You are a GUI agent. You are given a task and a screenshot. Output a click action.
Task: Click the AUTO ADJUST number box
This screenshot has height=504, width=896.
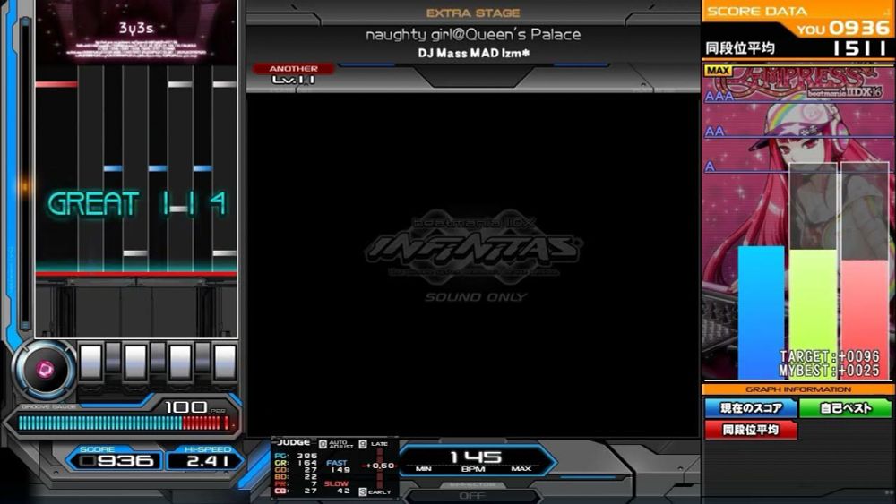coord(323,444)
